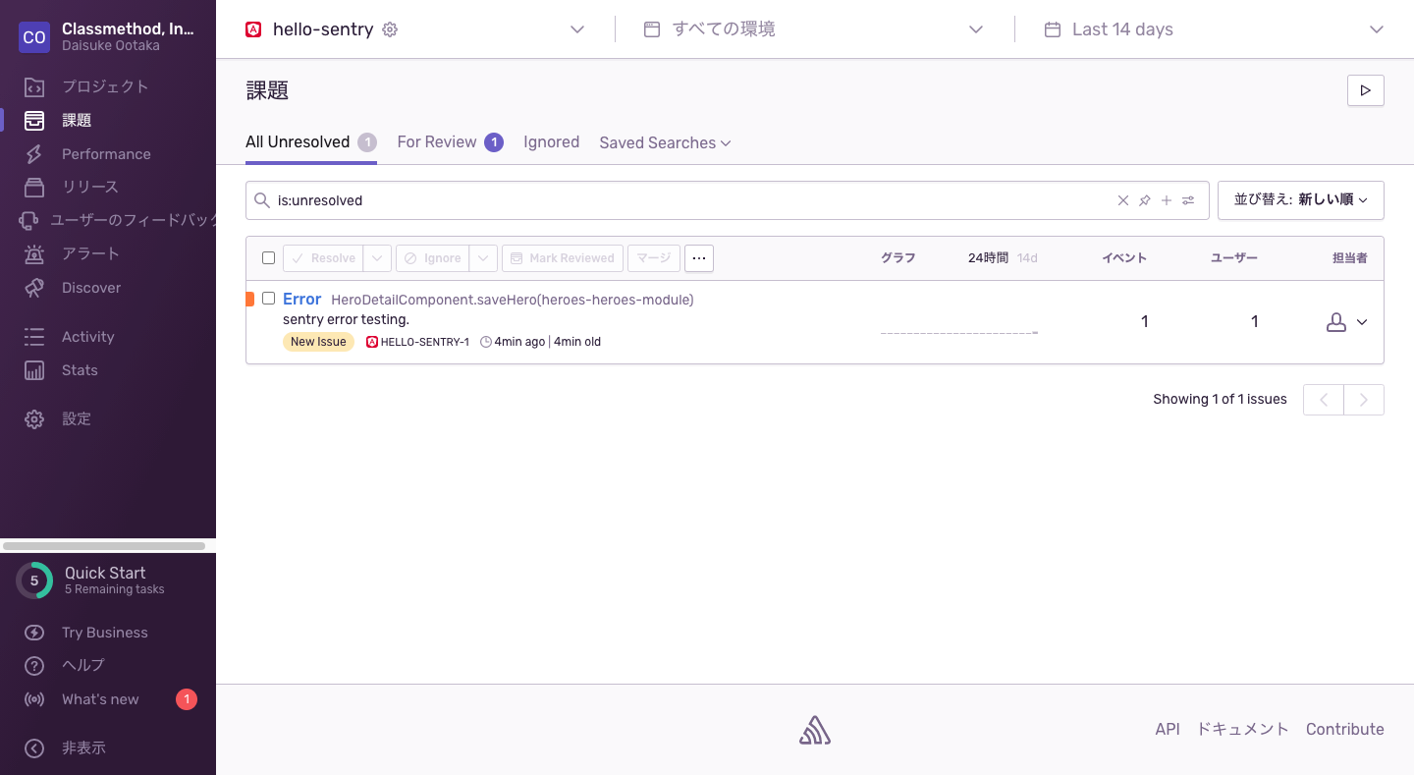
Task: Click the sidebar horizontal scrollbar
Action: click(104, 546)
